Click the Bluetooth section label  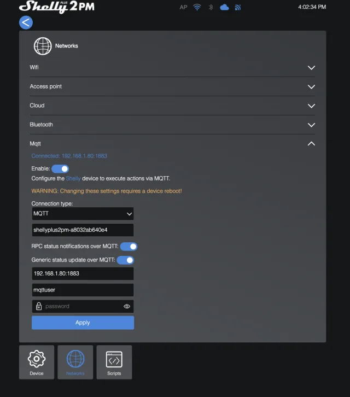pos(41,125)
